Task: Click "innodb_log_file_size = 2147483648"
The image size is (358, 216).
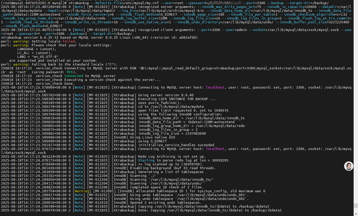Action: [x=172, y=134]
